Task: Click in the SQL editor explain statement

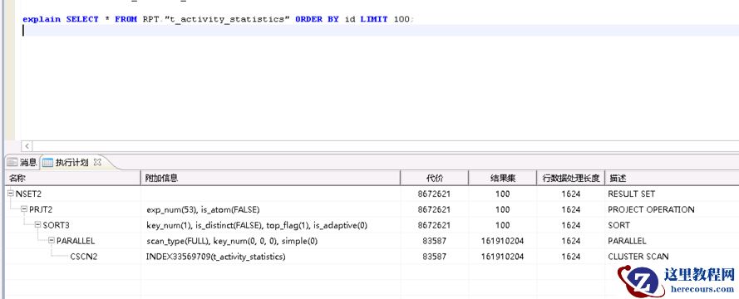Action: [x=218, y=19]
